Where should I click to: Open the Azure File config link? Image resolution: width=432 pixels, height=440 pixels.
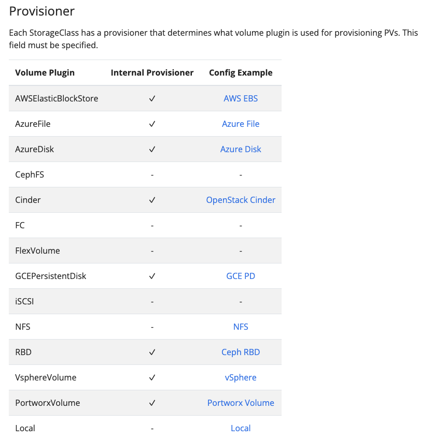point(241,124)
